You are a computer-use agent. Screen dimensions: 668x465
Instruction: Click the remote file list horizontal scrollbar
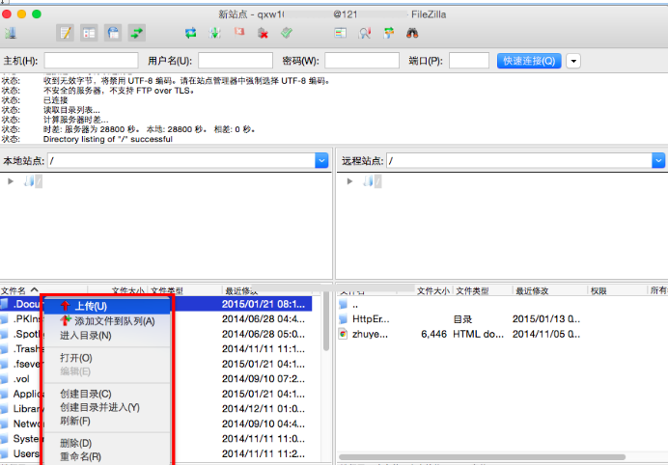pos(482,457)
